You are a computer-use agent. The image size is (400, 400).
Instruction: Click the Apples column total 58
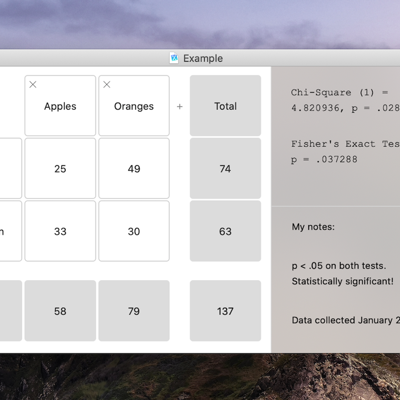pos(60,311)
